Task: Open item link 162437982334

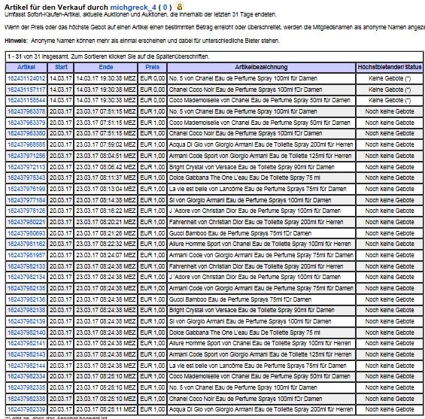Action: (26, 376)
